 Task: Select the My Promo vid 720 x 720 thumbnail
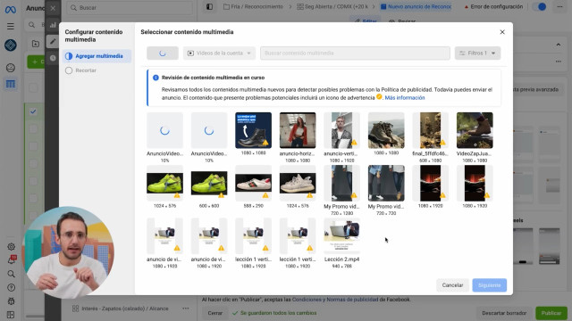(x=386, y=183)
